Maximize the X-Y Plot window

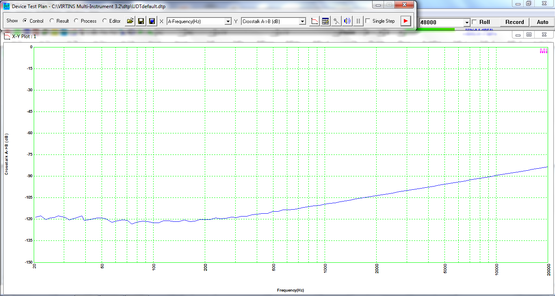[x=529, y=35]
